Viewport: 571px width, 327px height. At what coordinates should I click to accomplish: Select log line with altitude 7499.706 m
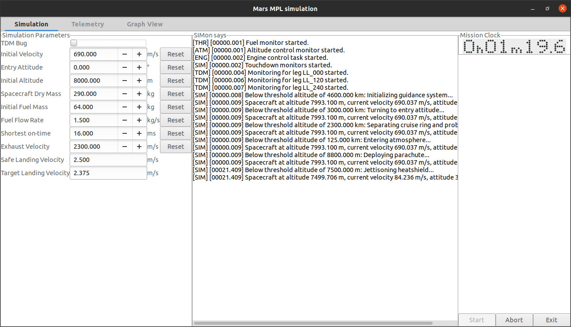click(325, 177)
